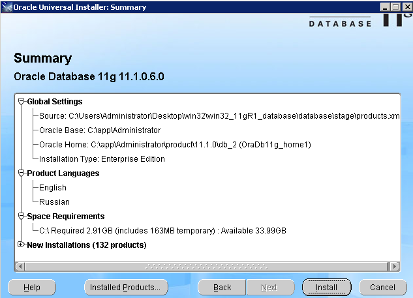Select the English language row
This screenshot has height=298, width=413.
point(53,188)
